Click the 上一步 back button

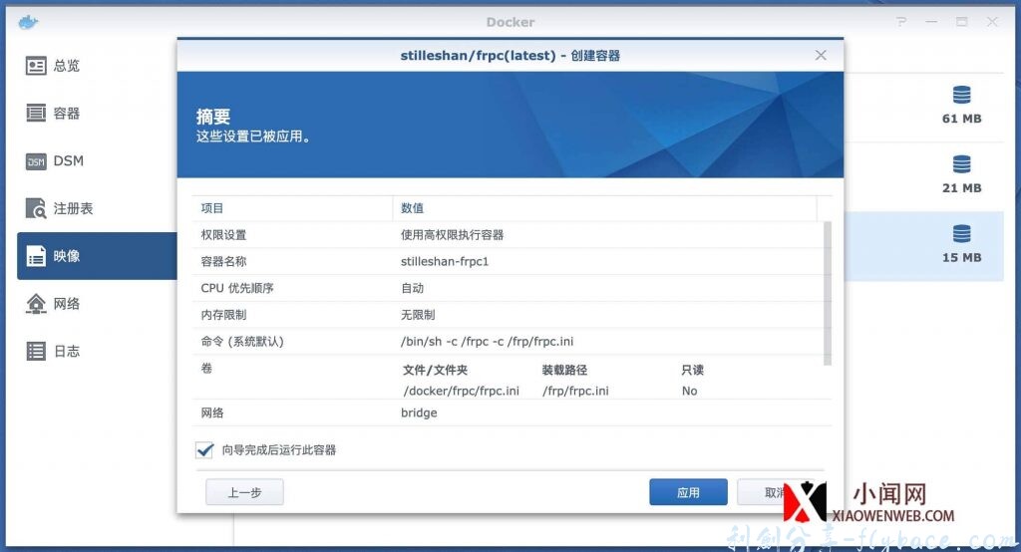[x=245, y=493]
